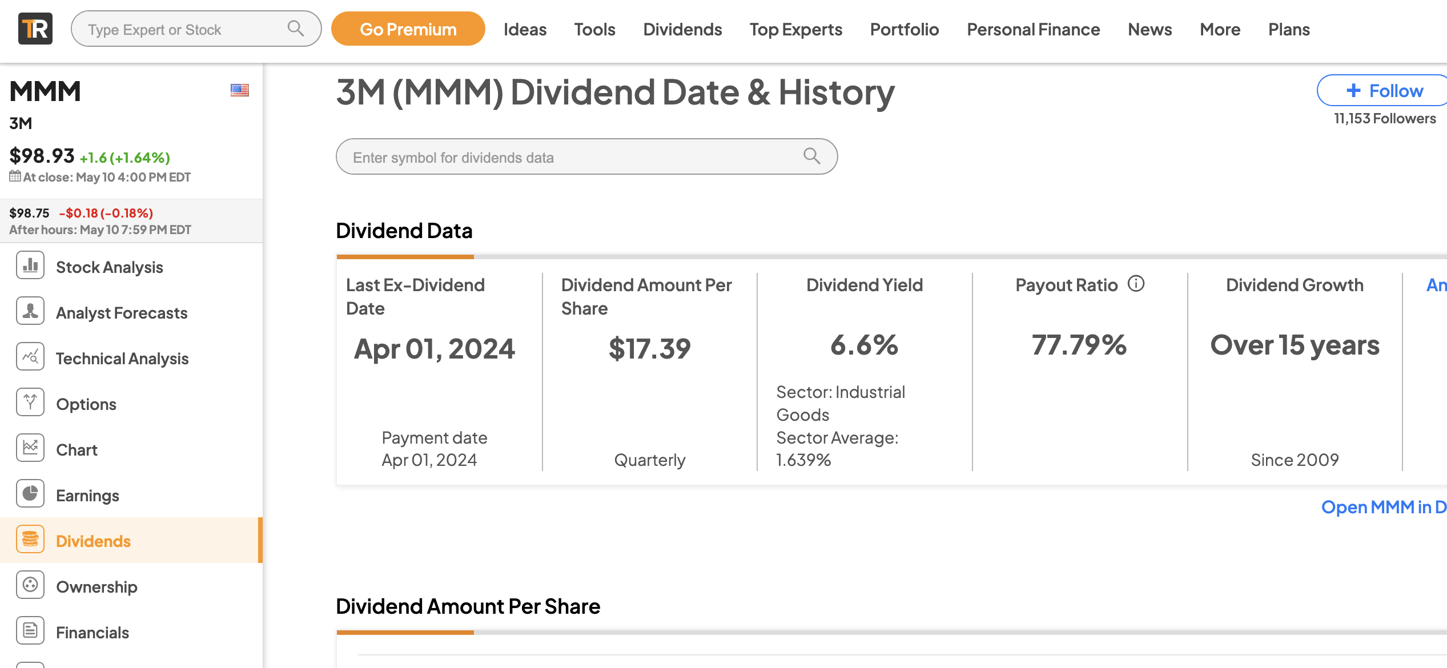Click the $17.39 dividend amount
This screenshot has width=1447, height=668.
[650, 348]
